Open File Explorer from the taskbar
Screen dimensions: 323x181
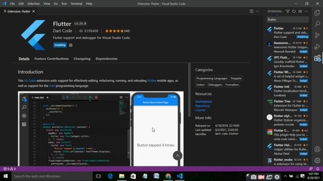(122, 176)
